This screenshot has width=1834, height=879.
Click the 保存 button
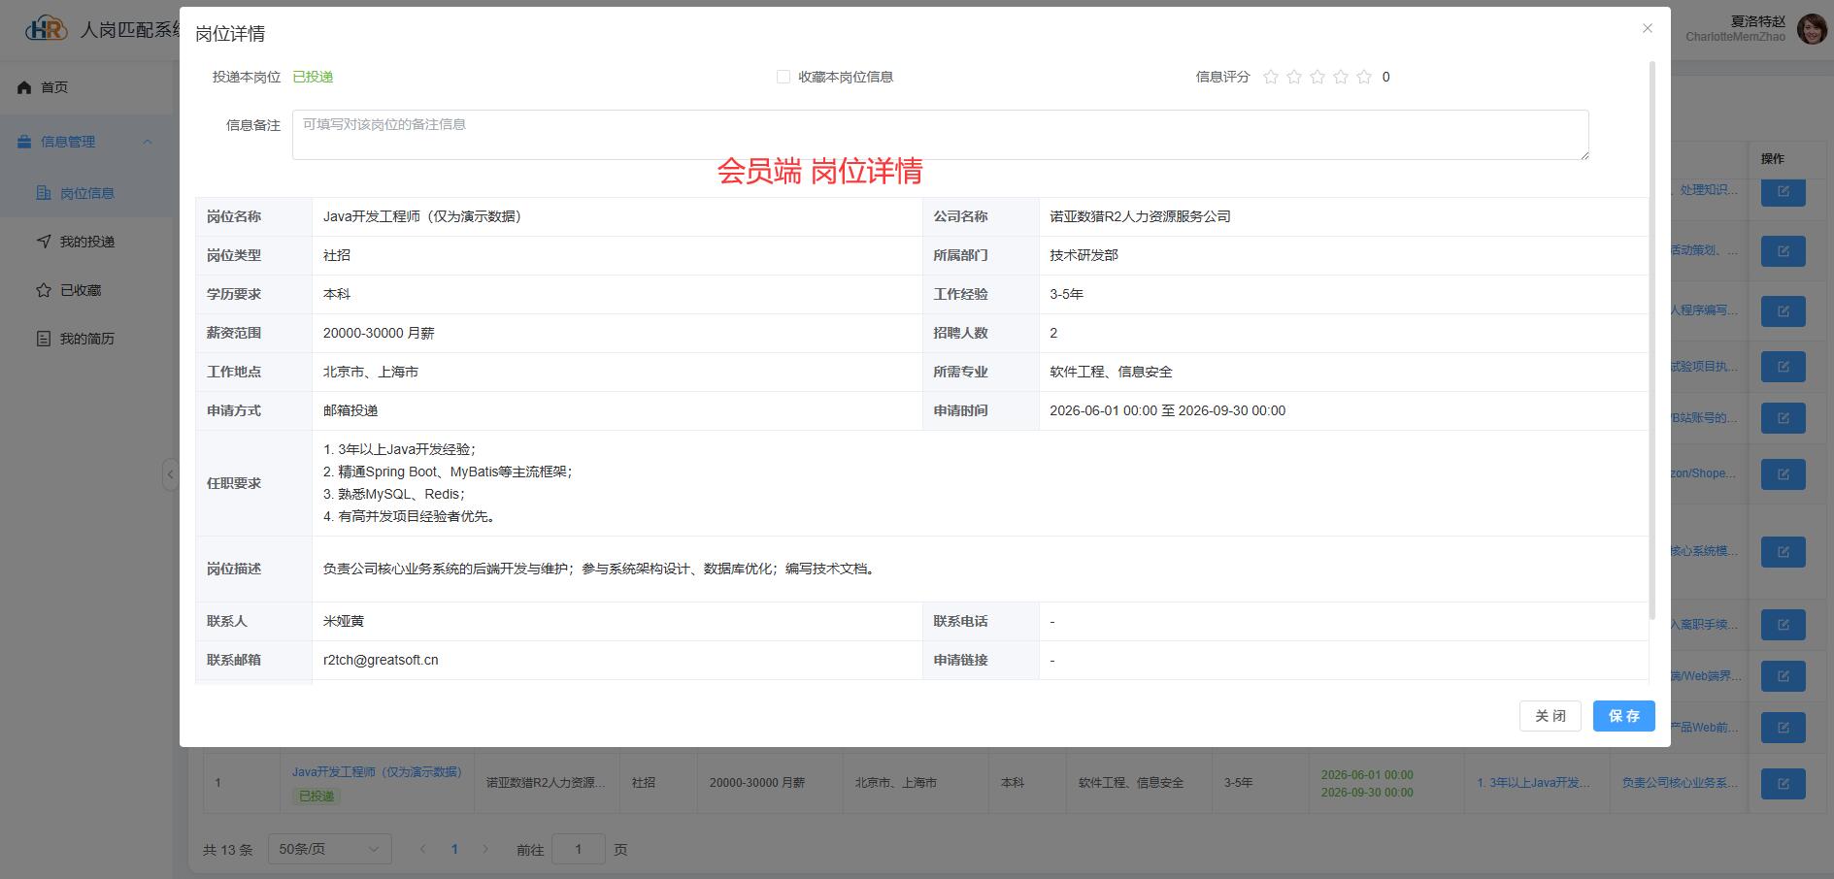coord(1623,716)
